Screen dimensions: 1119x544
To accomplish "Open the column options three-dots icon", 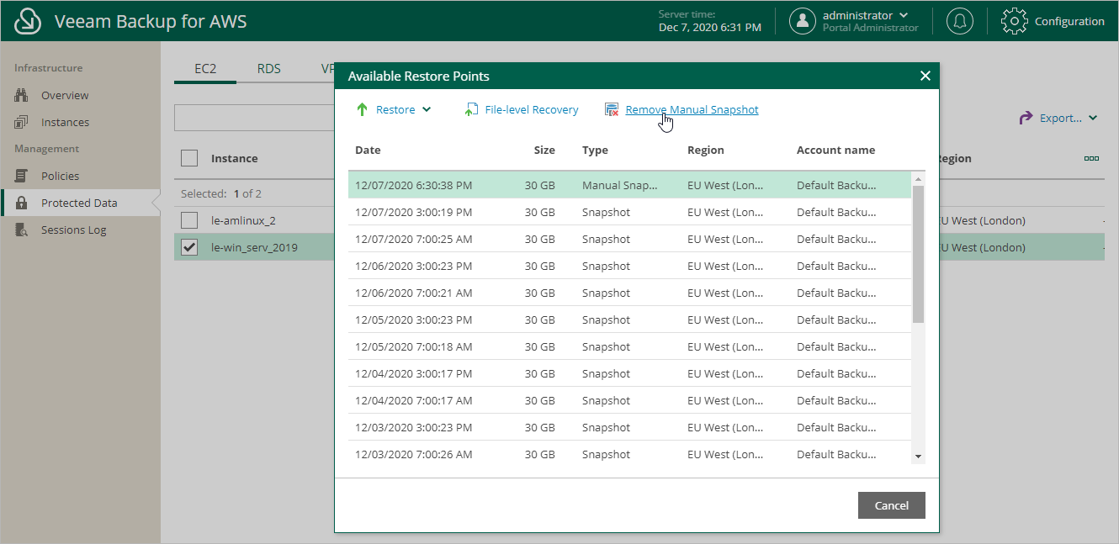I will point(1092,158).
